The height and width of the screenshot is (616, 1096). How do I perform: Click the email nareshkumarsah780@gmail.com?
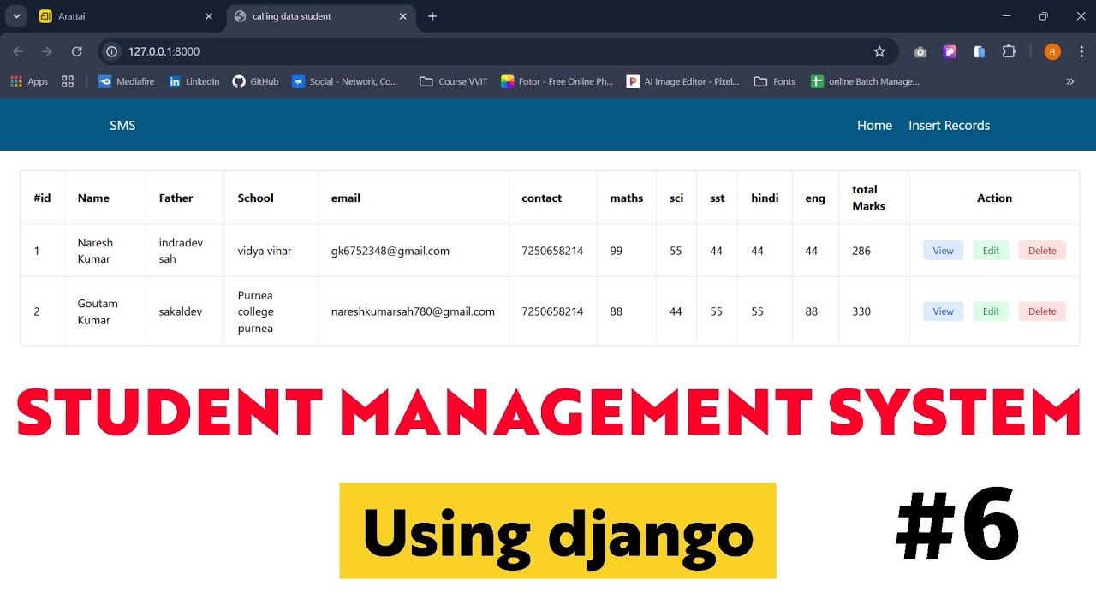click(x=413, y=311)
